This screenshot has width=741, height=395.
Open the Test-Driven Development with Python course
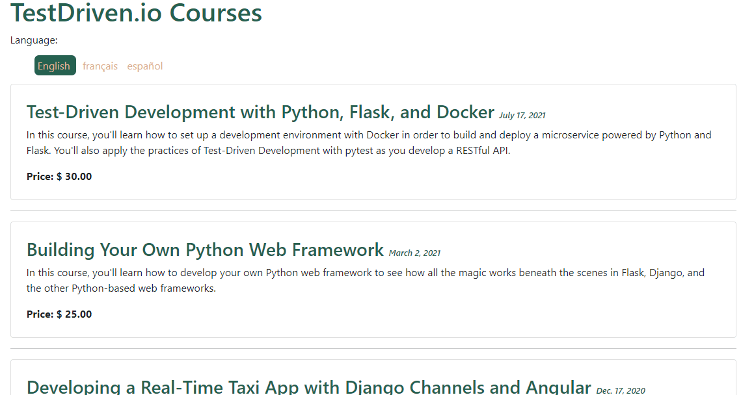pyautogui.click(x=259, y=112)
